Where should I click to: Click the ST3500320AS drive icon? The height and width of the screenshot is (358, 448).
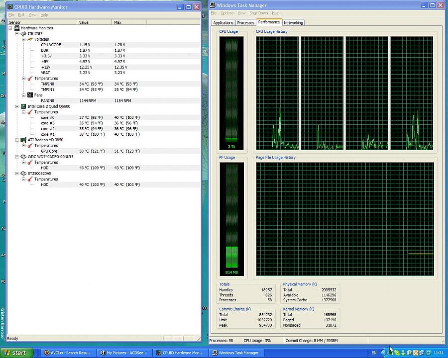click(x=23, y=174)
